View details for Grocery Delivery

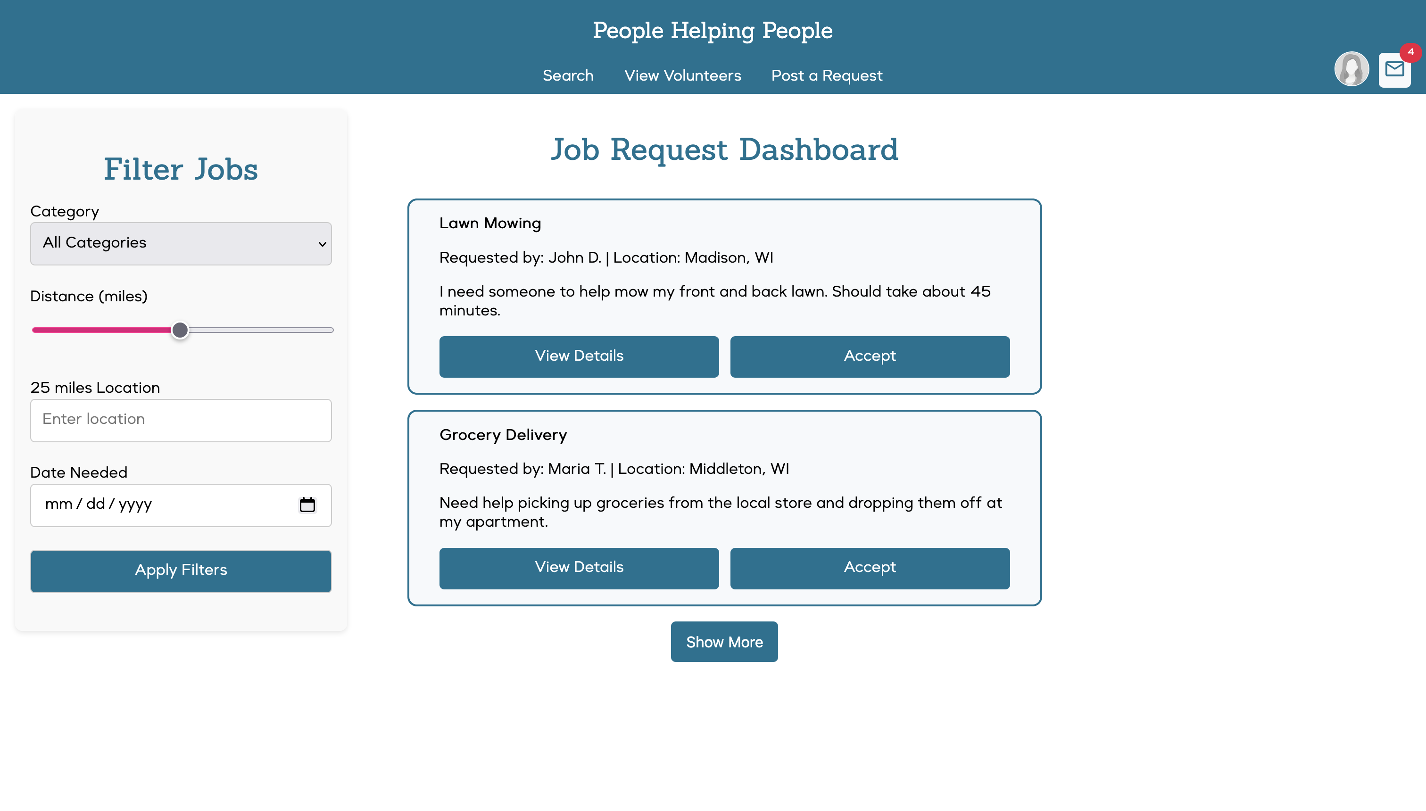(x=579, y=568)
